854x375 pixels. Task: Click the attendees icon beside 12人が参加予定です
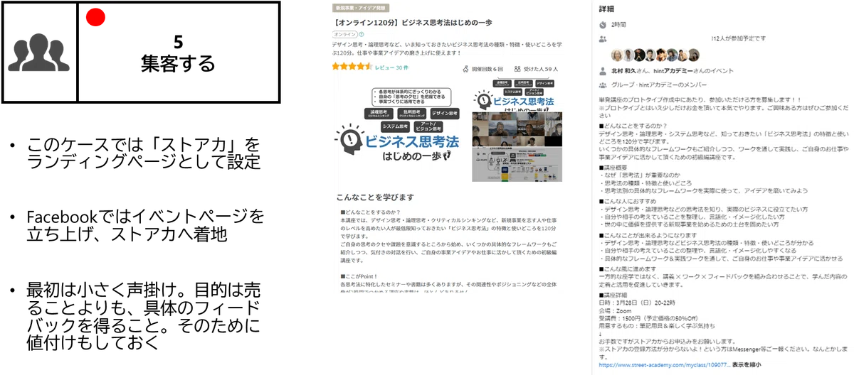tap(602, 38)
